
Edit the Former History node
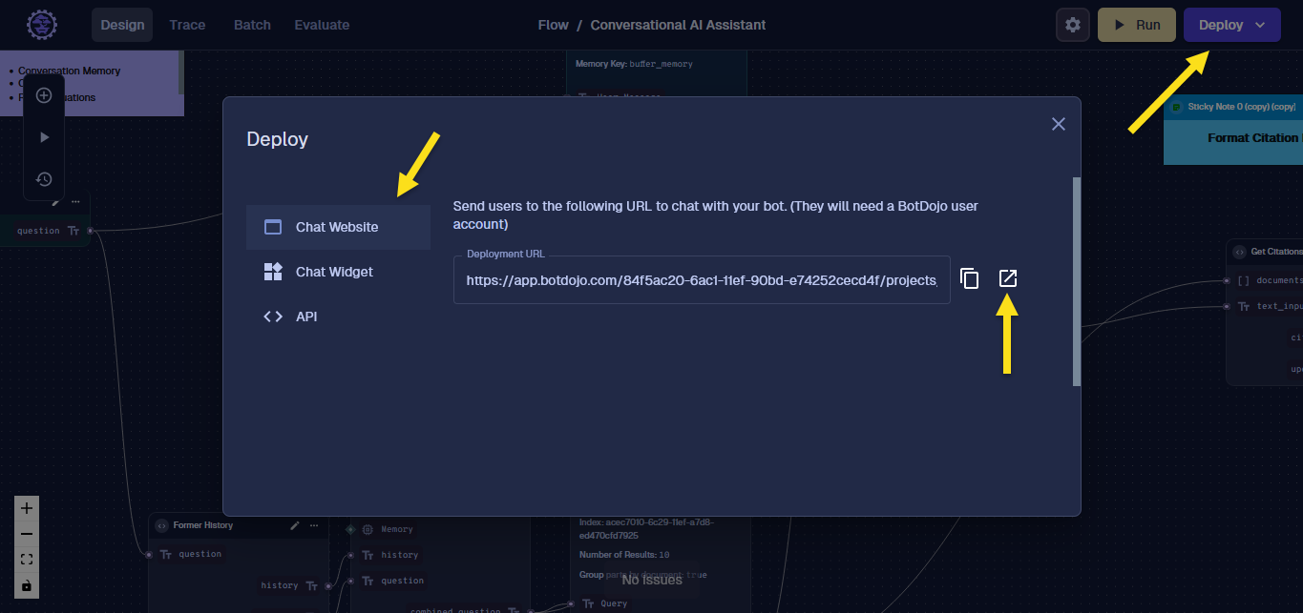pos(295,525)
